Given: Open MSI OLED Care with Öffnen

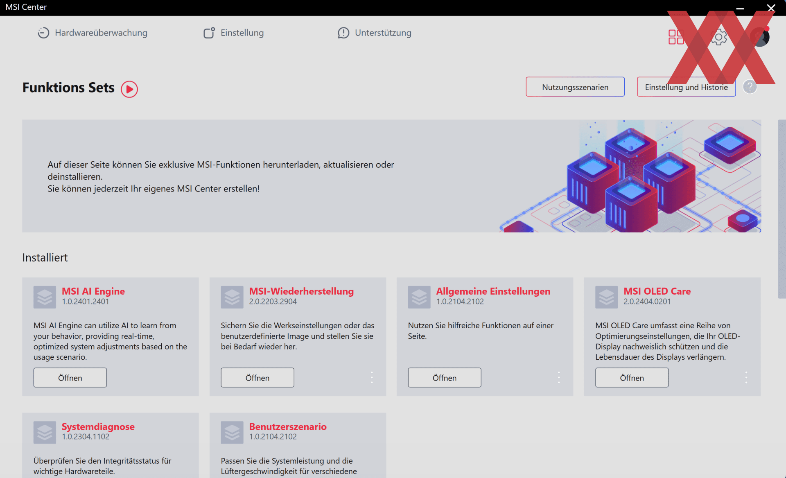Looking at the screenshot, I should coord(632,377).
